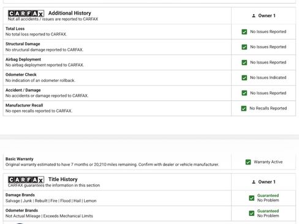Click 'Salvage | Junk | Rebuilt | Fire' brands list
This screenshot has height=224, width=299.
coord(51,201)
